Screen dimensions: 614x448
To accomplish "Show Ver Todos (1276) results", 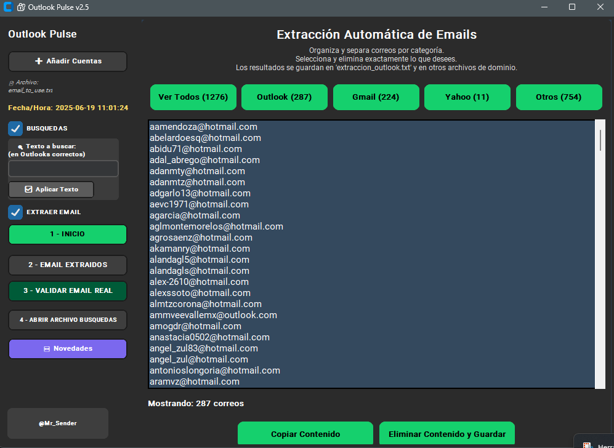I will click(193, 97).
